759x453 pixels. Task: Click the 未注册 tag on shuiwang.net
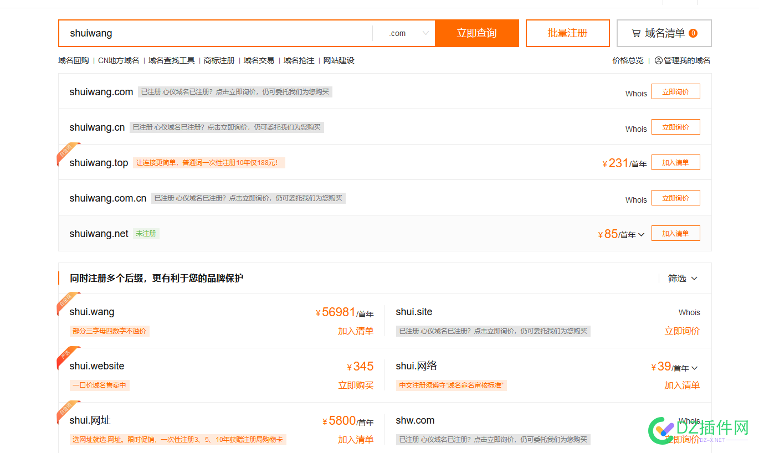point(146,234)
